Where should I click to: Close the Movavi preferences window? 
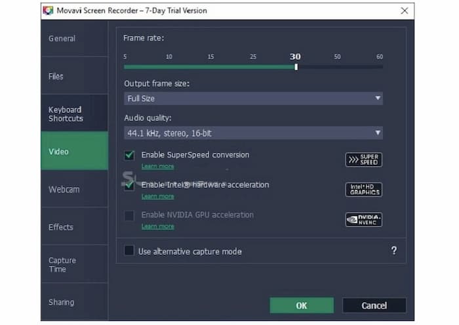pos(405,11)
